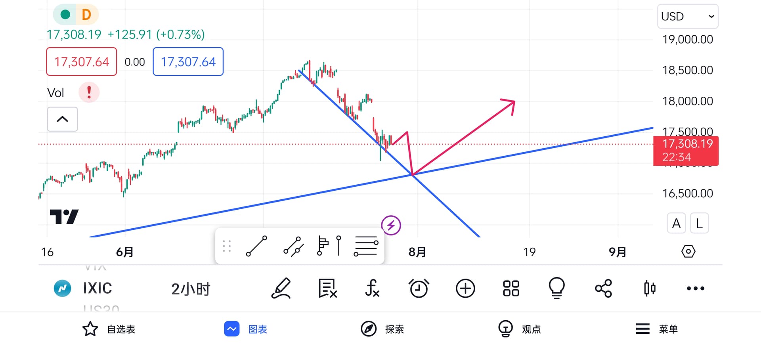
Task: Create a price alert with alarm clock
Action: click(419, 288)
